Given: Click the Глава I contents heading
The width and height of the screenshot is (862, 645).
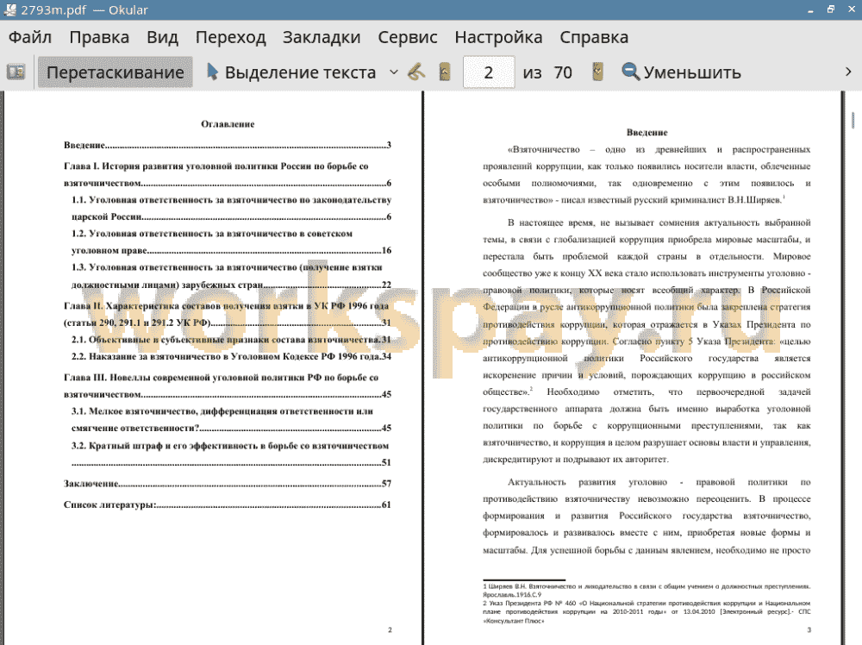Looking at the screenshot, I should coord(228,175).
